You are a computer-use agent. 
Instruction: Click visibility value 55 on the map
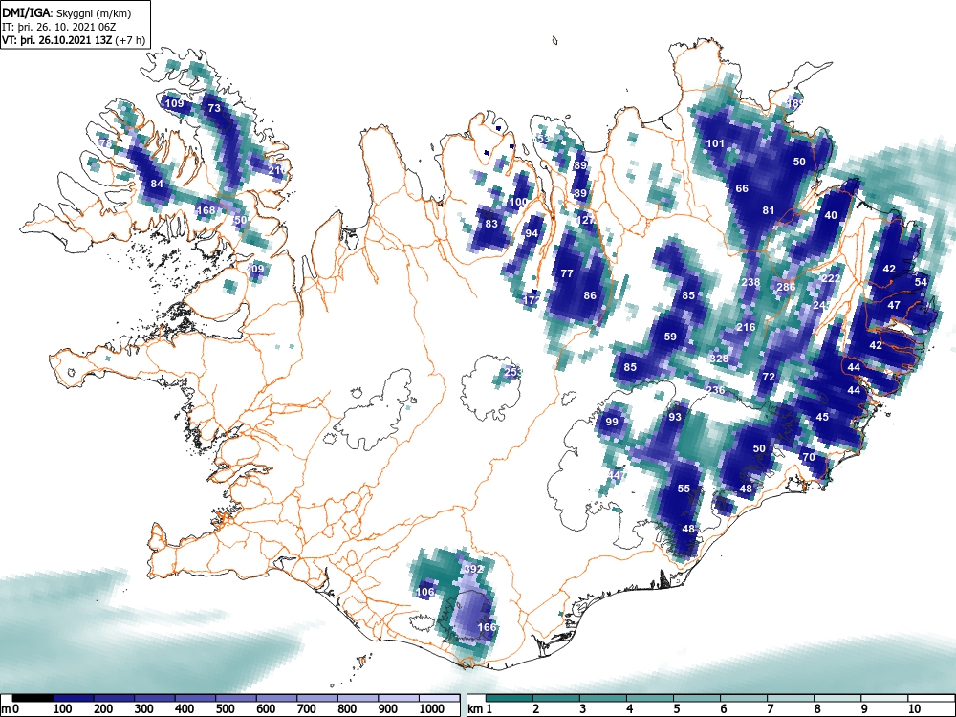point(684,489)
